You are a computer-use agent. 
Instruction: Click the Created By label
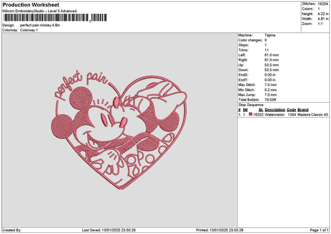tap(12, 230)
